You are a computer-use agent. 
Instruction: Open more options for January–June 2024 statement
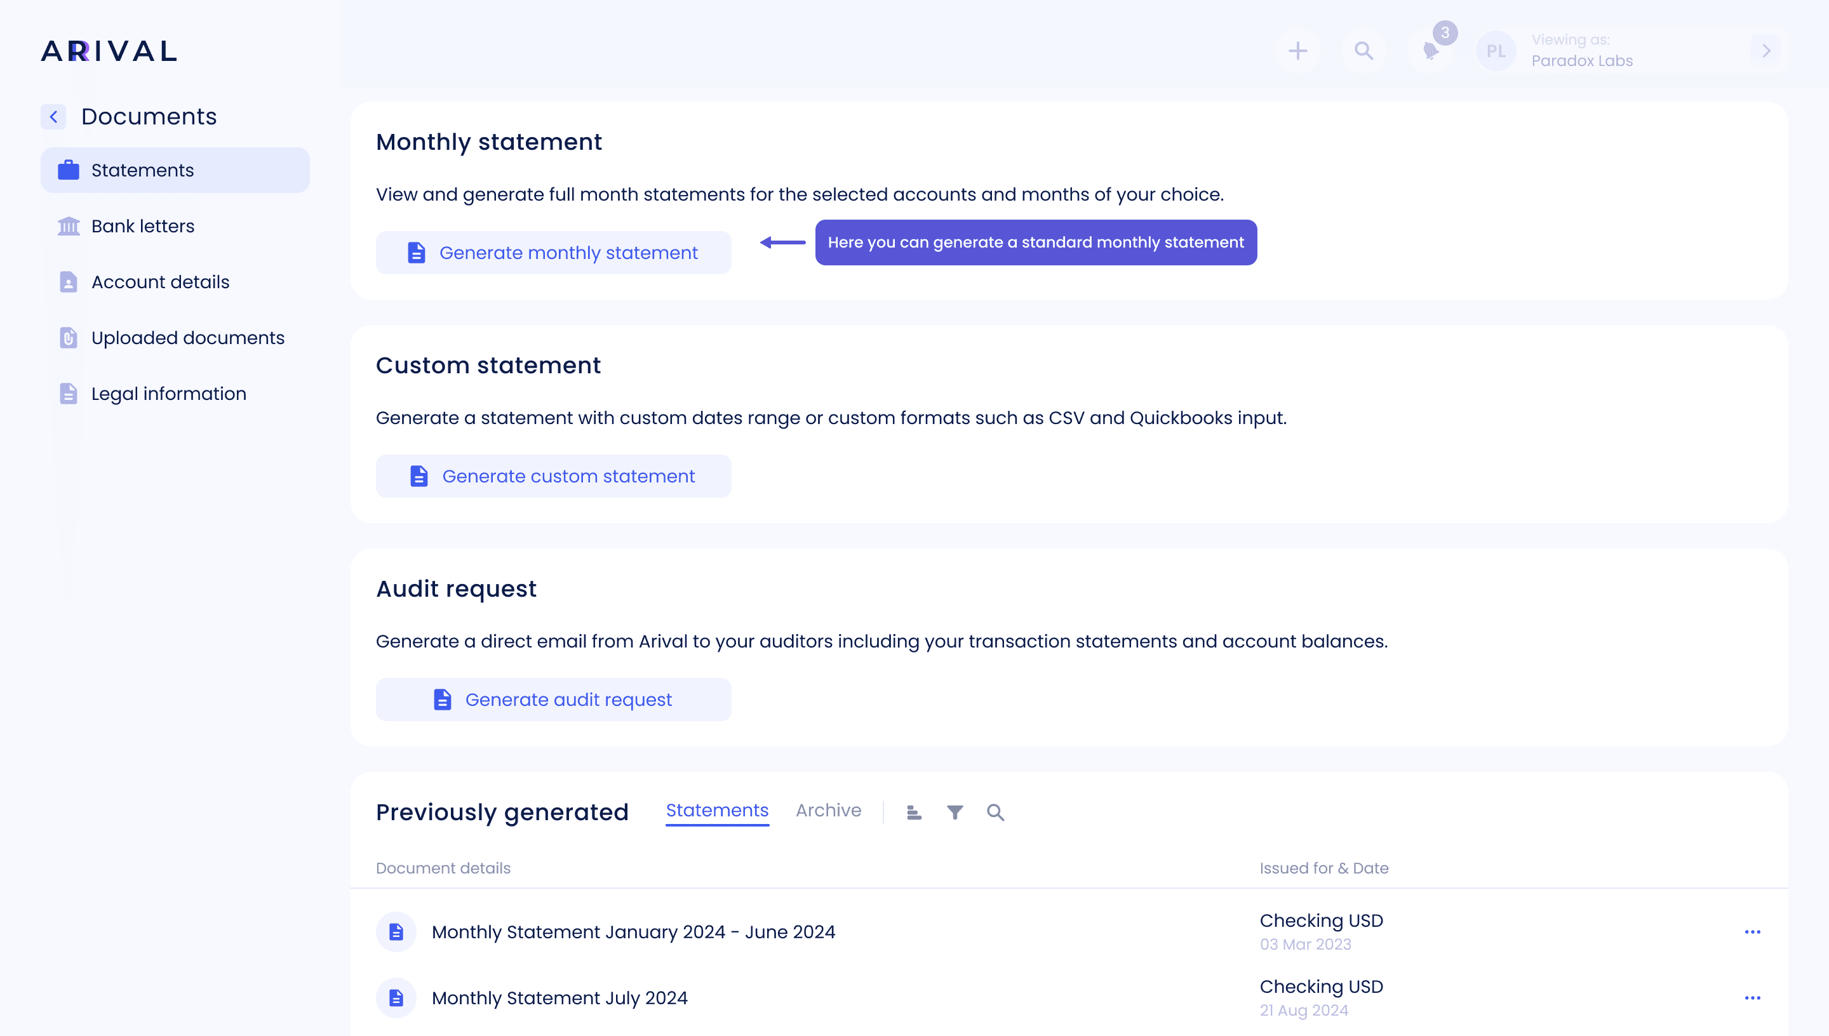point(1752,931)
